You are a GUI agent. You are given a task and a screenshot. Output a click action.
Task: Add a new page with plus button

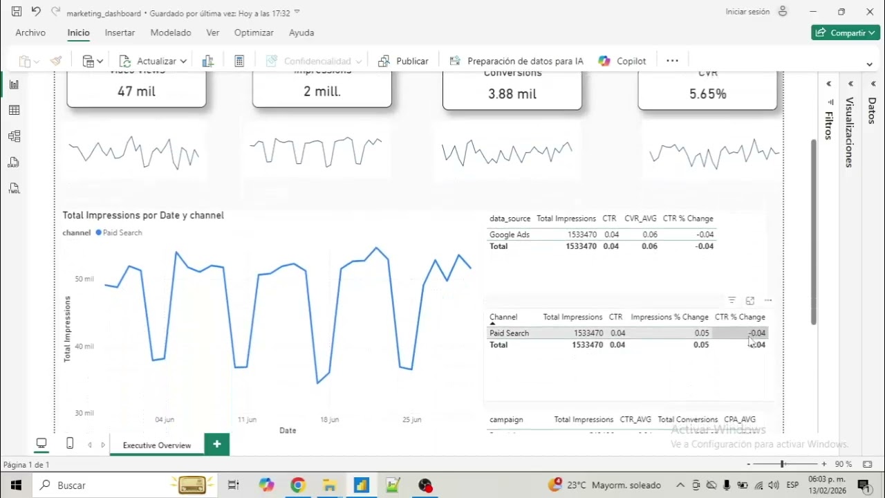[217, 444]
